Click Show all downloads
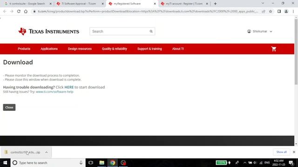This screenshot has height=167, width=298. (281, 152)
